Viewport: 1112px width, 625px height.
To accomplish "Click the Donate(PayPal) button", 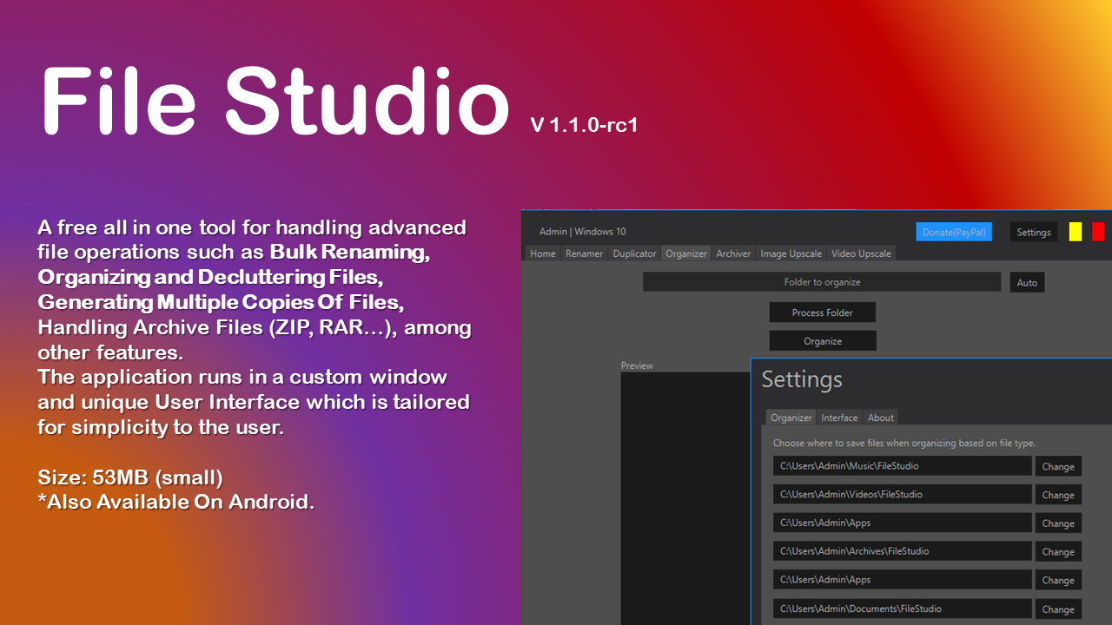I will click(x=954, y=232).
